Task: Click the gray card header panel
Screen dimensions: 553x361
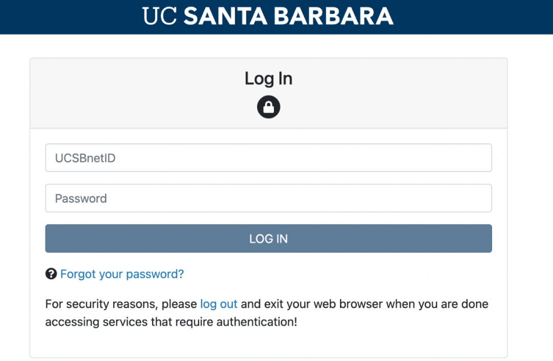Action: [268, 93]
